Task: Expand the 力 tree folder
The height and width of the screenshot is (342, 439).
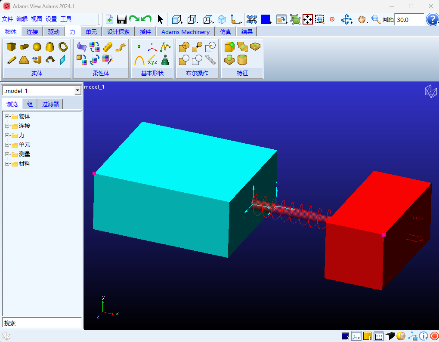Action: pos(7,135)
